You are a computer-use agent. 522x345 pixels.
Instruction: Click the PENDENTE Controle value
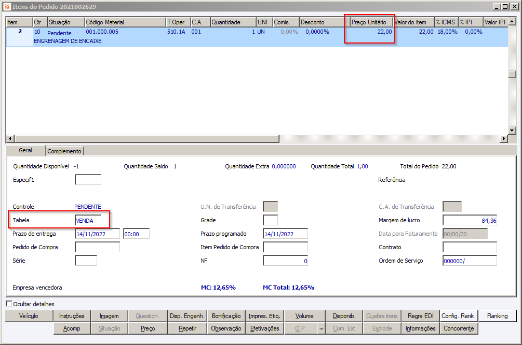click(88, 207)
